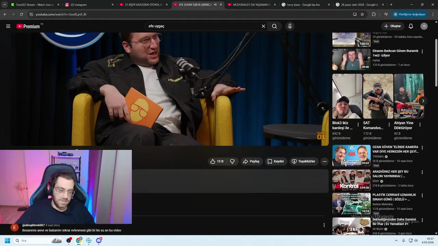438x246 pixels.
Task: Install or cast page icon in address bar
Action: coord(355,14)
